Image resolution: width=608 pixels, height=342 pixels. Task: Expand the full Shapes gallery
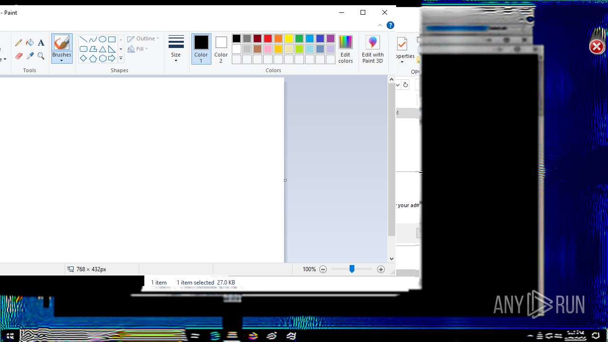click(121, 58)
